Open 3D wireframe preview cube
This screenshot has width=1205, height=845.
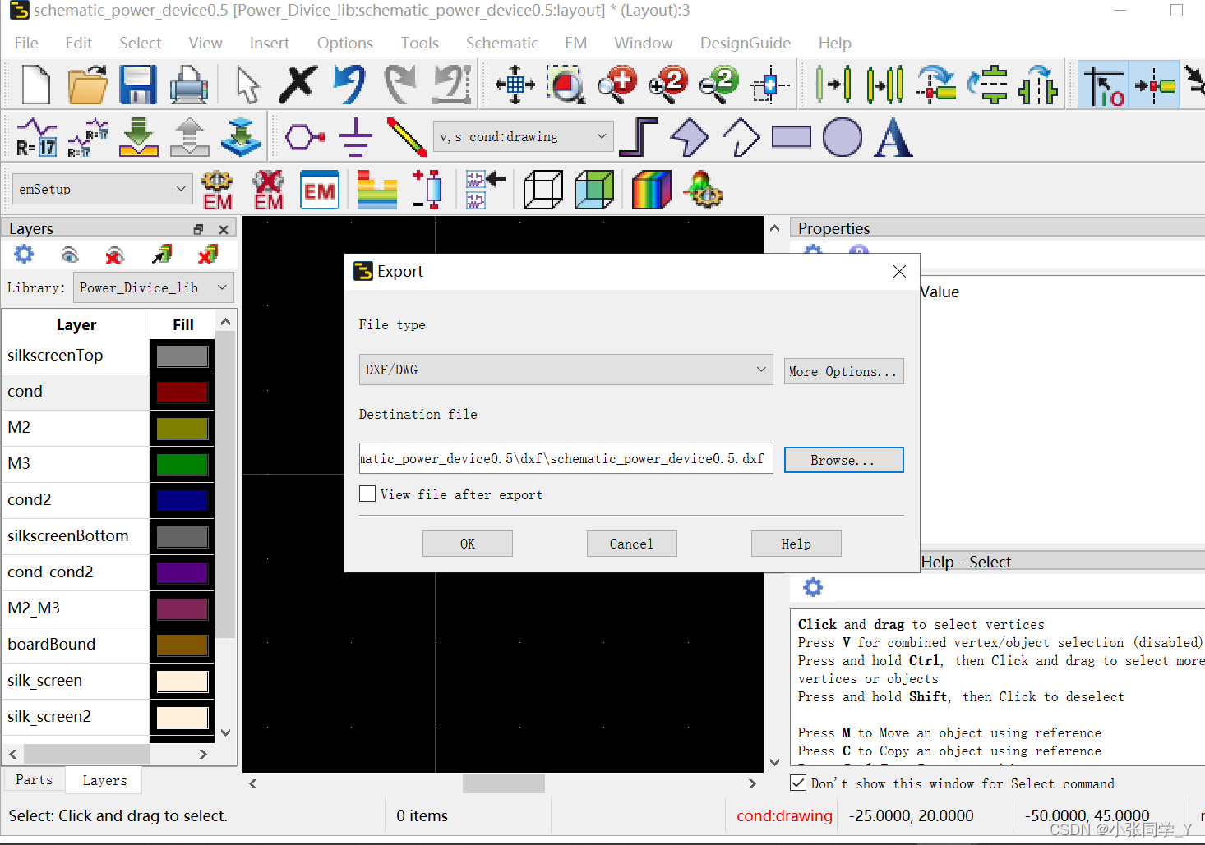point(543,190)
